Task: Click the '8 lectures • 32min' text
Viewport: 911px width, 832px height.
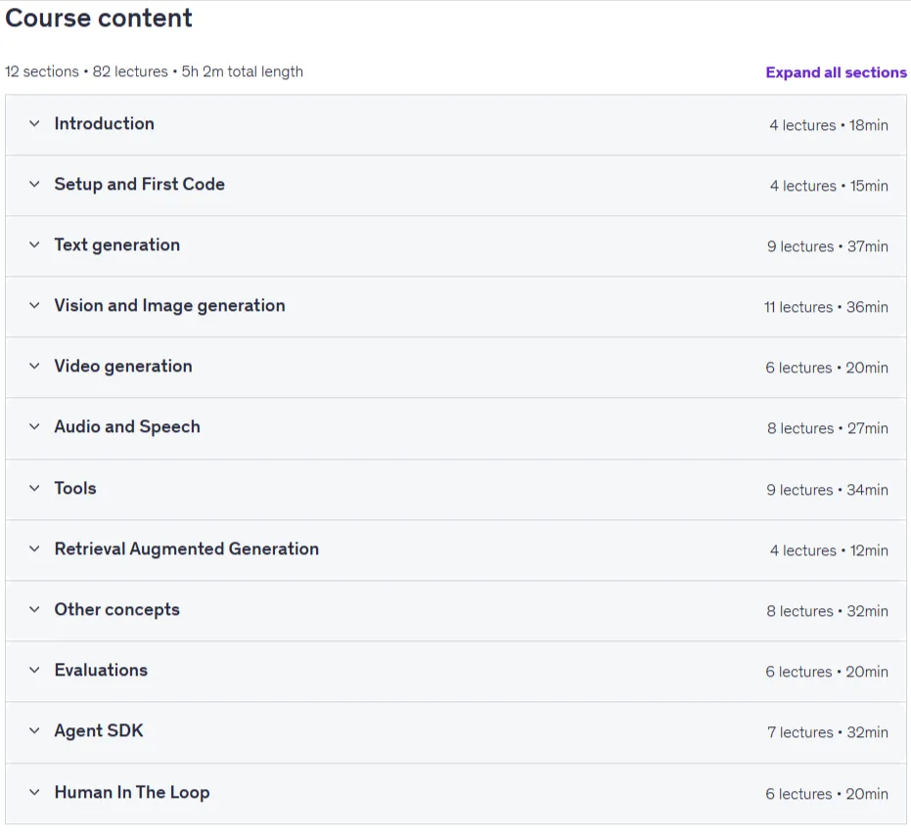Action: coord(828,611)
